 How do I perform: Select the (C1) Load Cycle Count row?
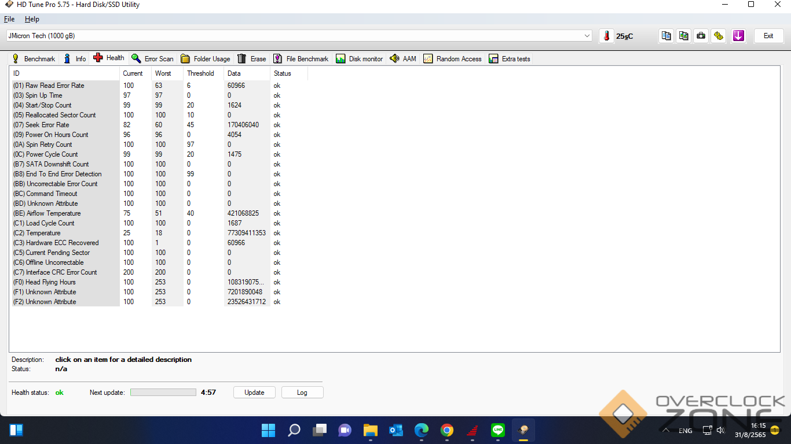[x=159, y=223]
